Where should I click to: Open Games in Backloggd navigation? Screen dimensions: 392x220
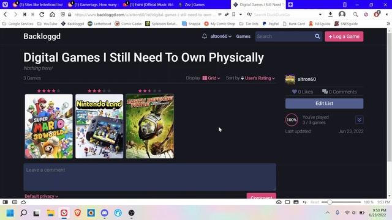[243, 37]
